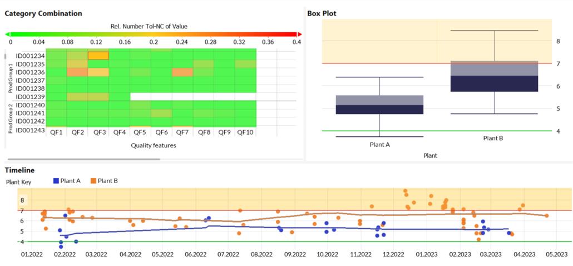Click the QF10 column header label
The width and height of the screenshot is (573, 266).
pos(245,132)
